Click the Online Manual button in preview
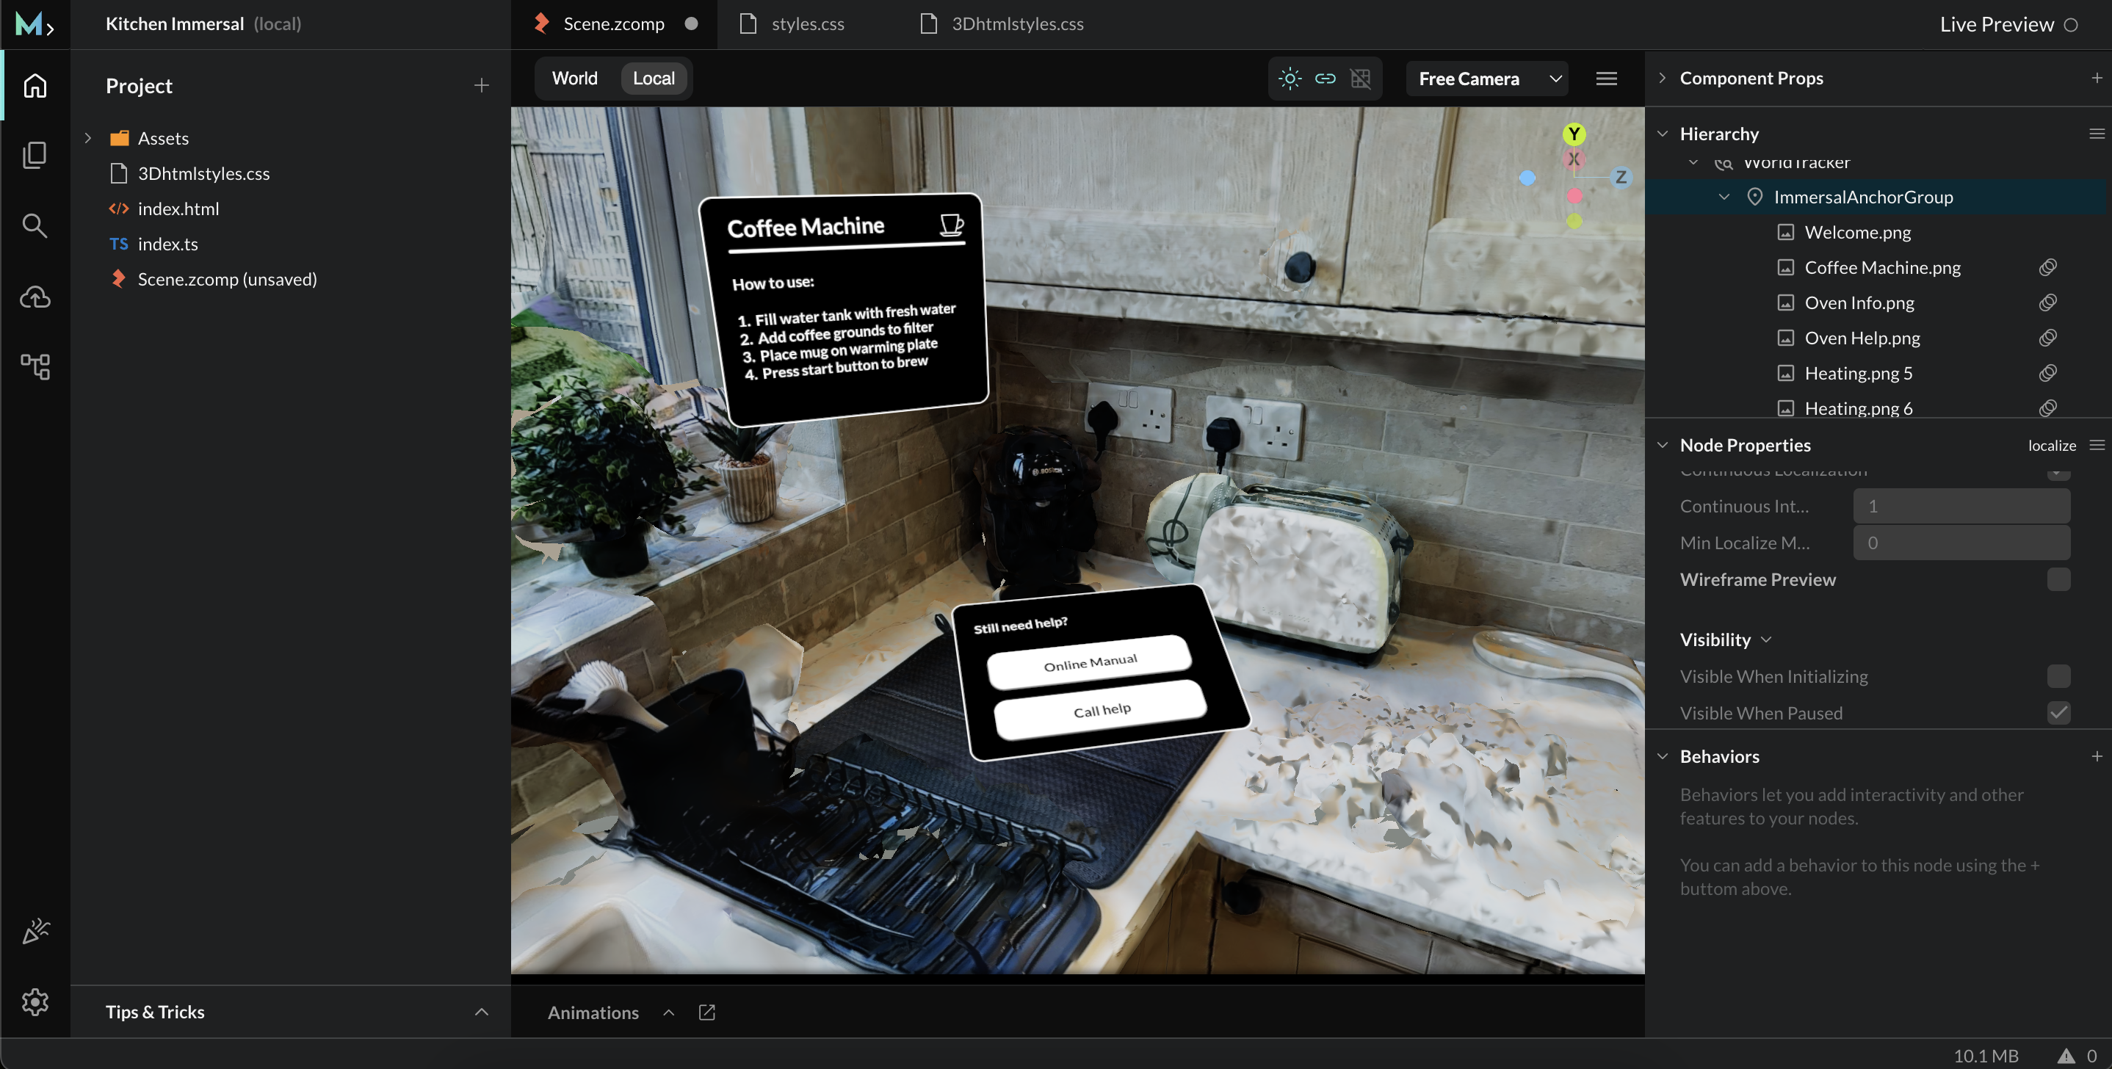 [1089, 662]
